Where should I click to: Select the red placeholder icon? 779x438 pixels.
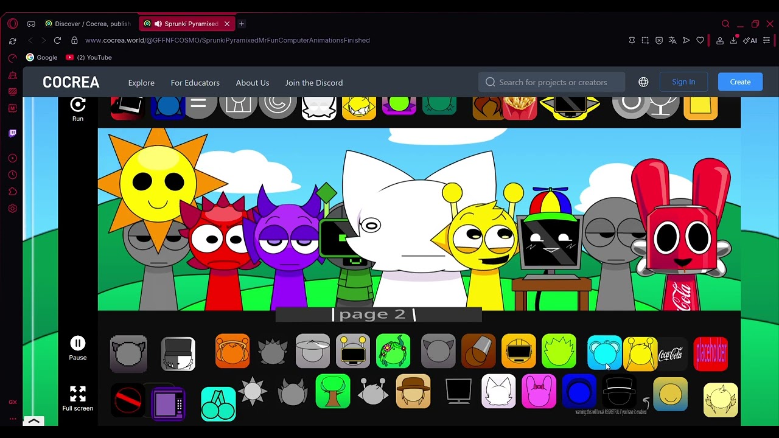coord(711,353)
